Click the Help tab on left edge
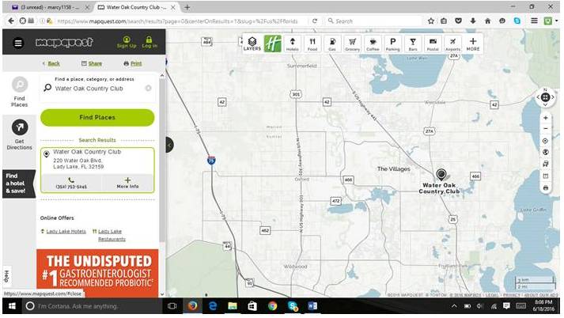 pos(7,276)
